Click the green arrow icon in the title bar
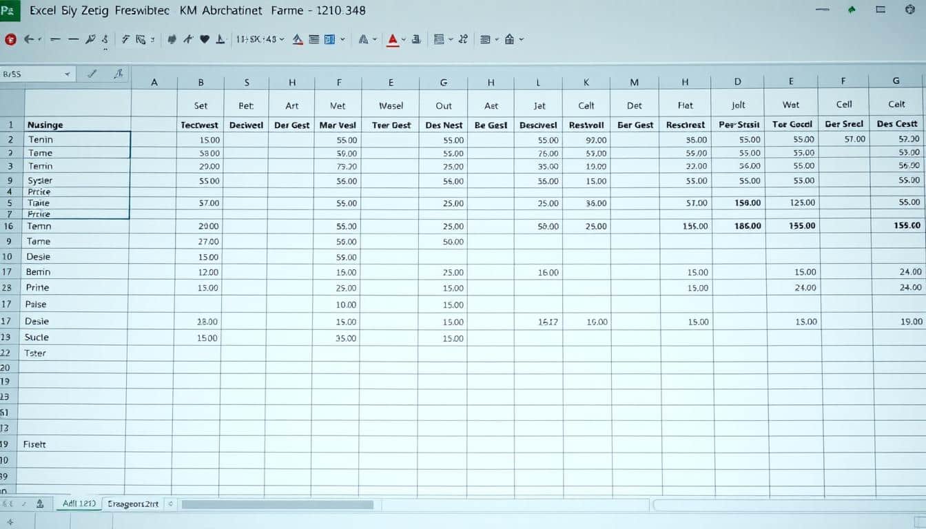926x529 pixels. [852, 10]
